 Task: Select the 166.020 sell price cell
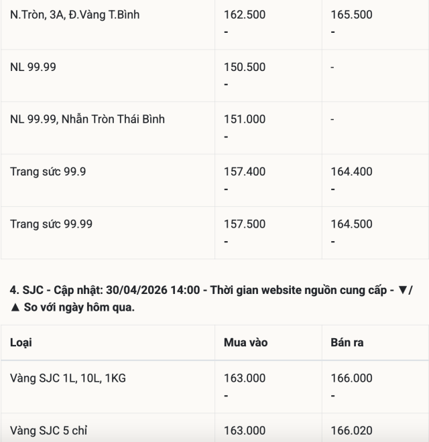pyautogui.click(x=351, y=431)
